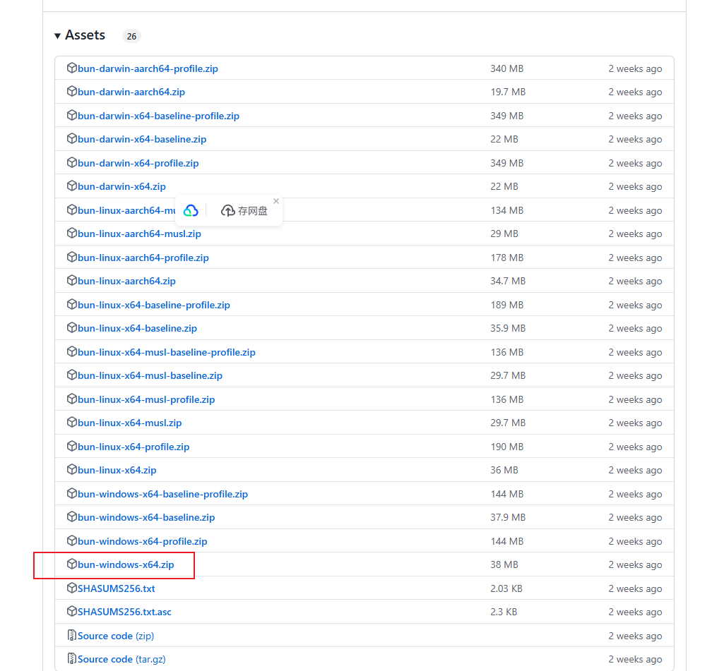The image size is (724, 671).
Task: Click package icon beside bun-linux-aarch64.zip
Action: tap(71, 280)
